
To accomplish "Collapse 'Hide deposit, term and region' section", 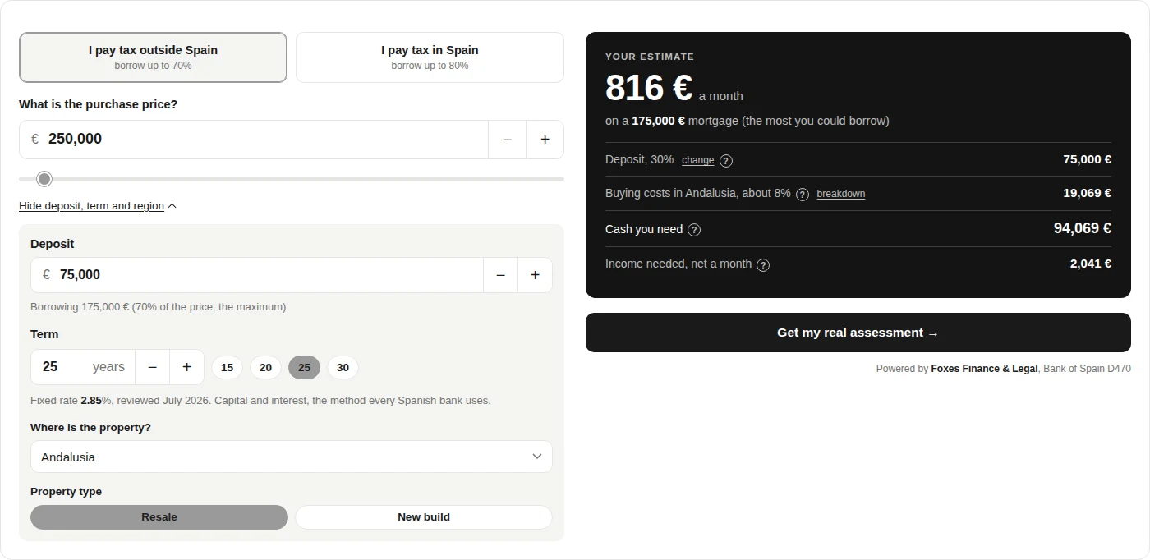I will [x=98, y=206].
